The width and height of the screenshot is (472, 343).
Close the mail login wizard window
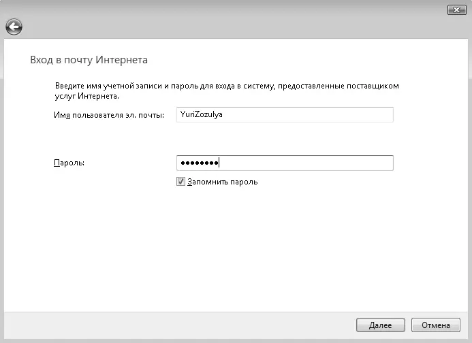point(456,10)
